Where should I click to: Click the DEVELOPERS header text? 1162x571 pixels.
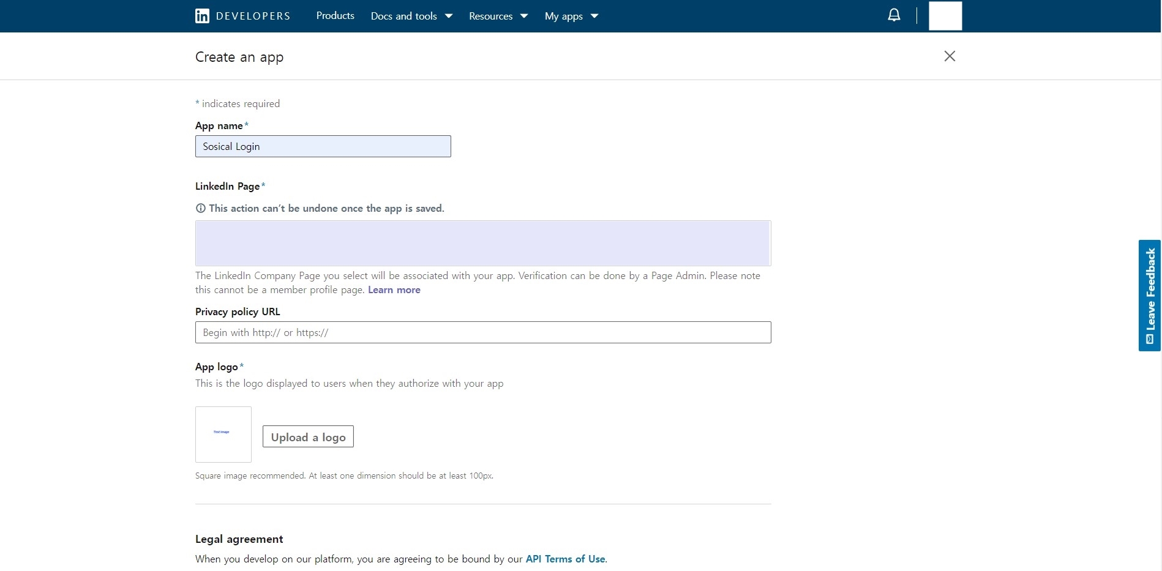point(253,16)
